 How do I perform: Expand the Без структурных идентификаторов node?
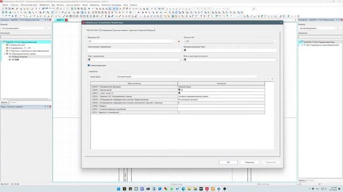click(302, 45)
